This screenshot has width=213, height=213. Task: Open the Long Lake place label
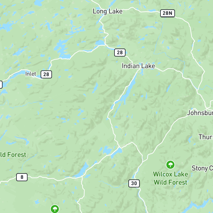[x=108, y=11]
